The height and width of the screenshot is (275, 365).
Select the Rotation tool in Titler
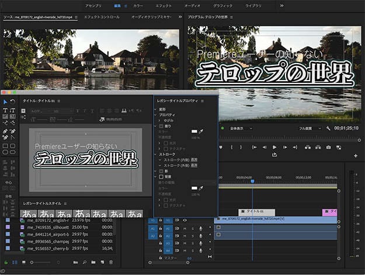point(13,102)
